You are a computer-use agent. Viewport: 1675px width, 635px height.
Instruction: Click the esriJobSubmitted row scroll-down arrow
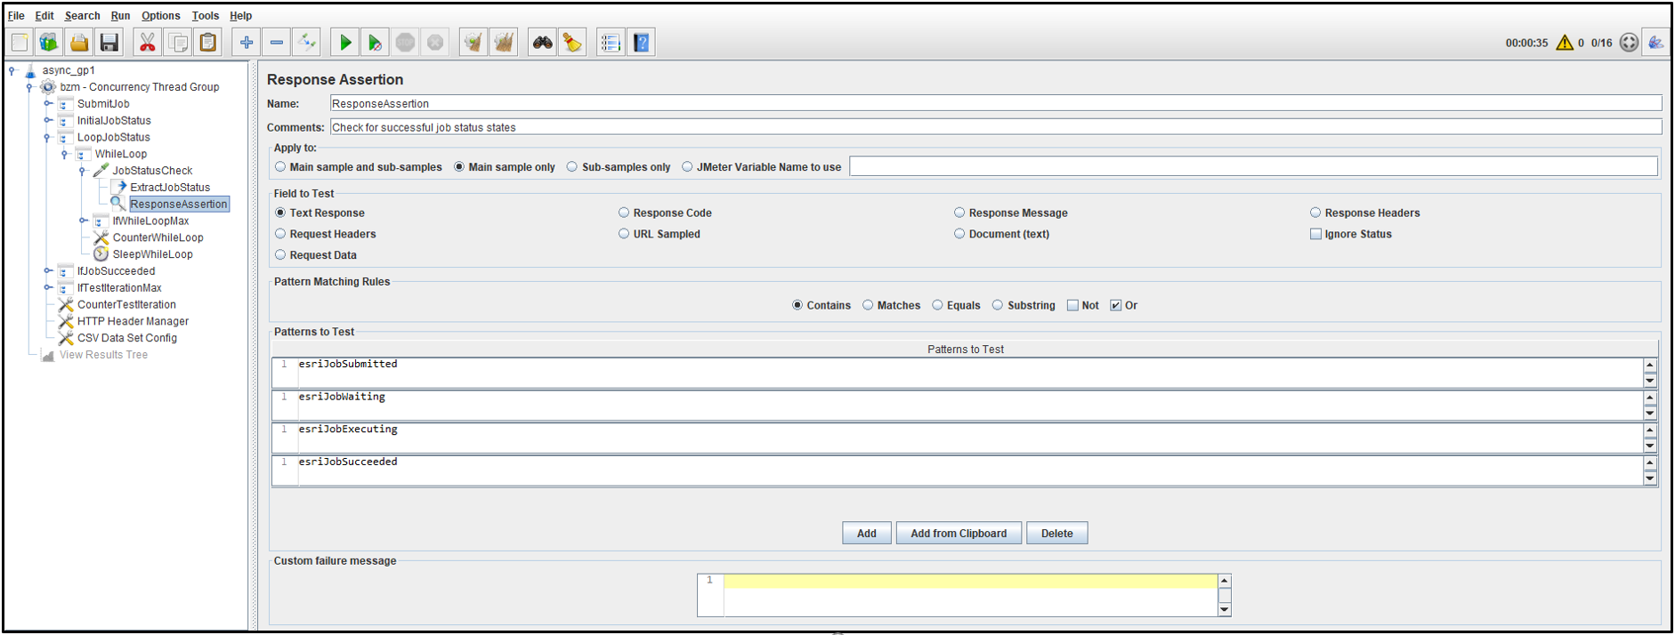1649,381
